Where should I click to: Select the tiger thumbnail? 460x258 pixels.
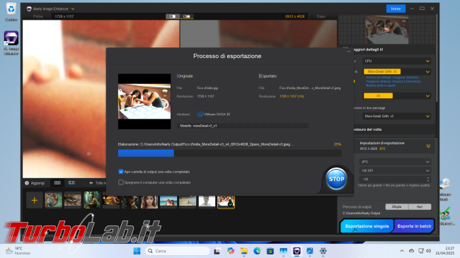pos(53,200)
